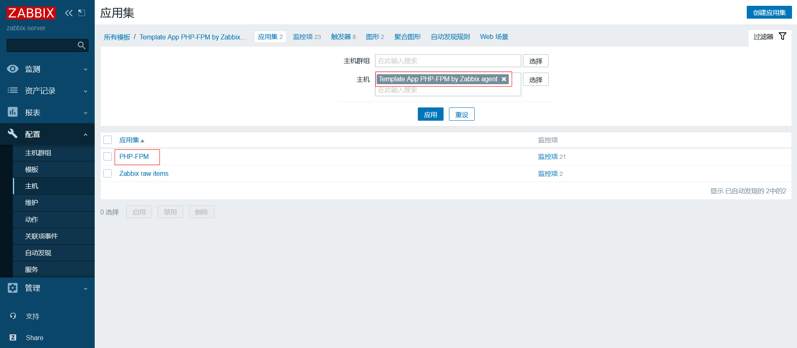
Task: Sort by the 应用集 column arrow
Action: (142, 141)
